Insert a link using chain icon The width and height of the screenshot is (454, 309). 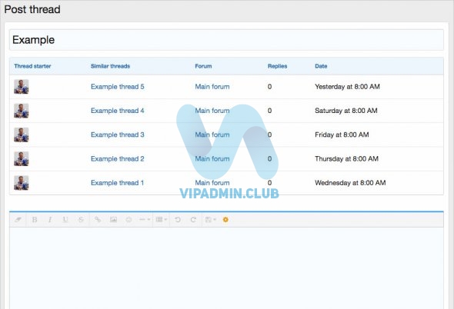pos(98,220)
